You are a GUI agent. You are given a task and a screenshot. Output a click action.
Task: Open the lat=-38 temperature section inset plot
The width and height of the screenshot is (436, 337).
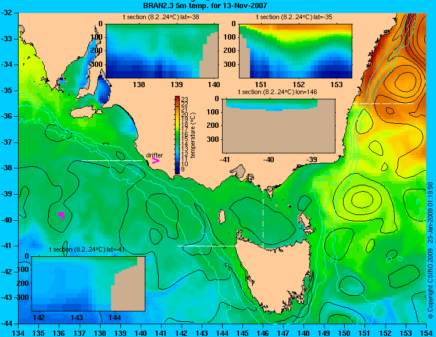tap(162, 51)
